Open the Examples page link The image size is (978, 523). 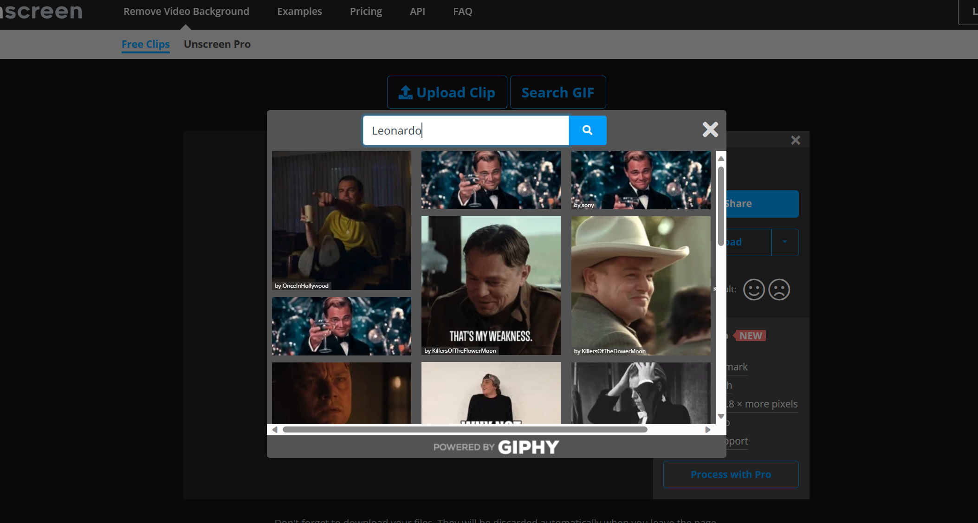click(299, 11)
